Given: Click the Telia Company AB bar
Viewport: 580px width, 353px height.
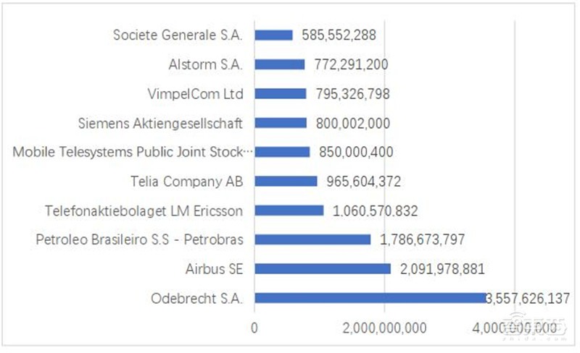Looking at the screenshot, I should pyautogui.click(x=286, y=181).
